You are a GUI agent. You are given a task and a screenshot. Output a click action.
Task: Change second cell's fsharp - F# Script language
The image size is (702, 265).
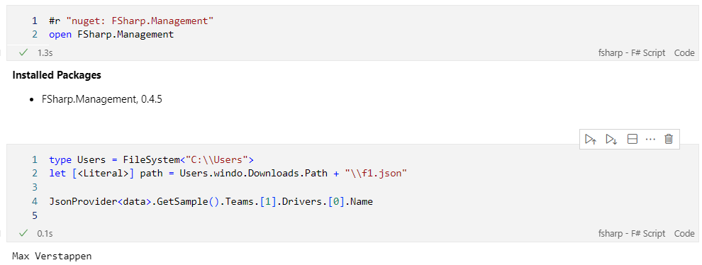click(x=632, y=234)
